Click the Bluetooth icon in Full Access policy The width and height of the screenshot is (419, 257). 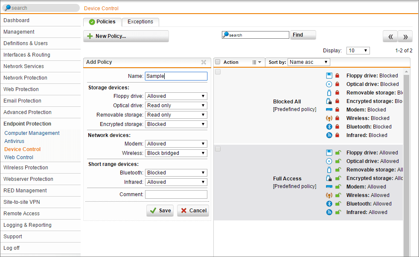329,204
